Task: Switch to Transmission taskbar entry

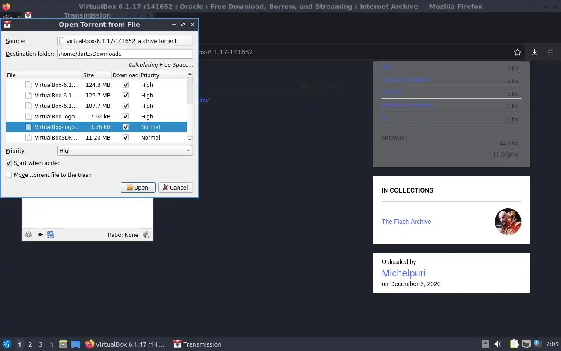Action: [x=197, y=344]
